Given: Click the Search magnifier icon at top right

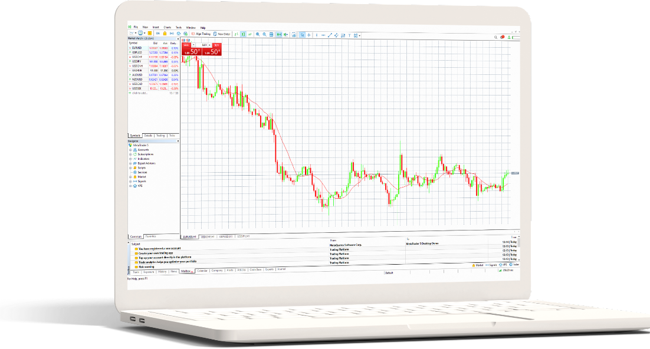Looking at the screenshot, I should pyautogui.click(x=495, y=37).
